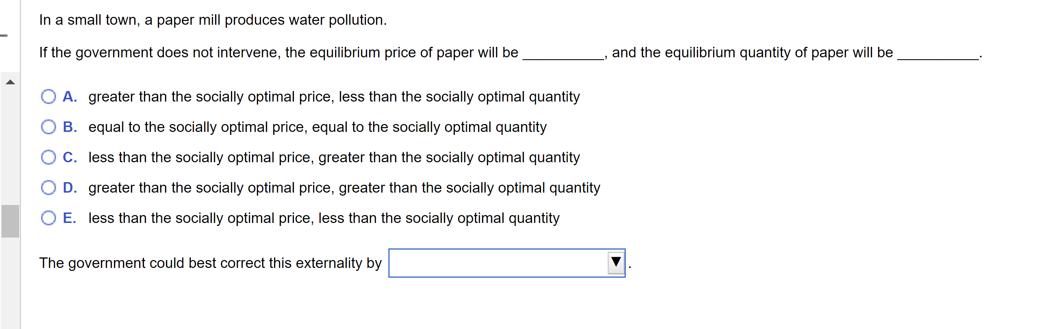
Task: Click option A's answer text about greater price
Action: 334,96
